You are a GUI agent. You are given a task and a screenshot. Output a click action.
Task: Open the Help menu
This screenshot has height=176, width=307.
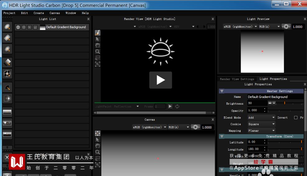(x=85, y=13)
